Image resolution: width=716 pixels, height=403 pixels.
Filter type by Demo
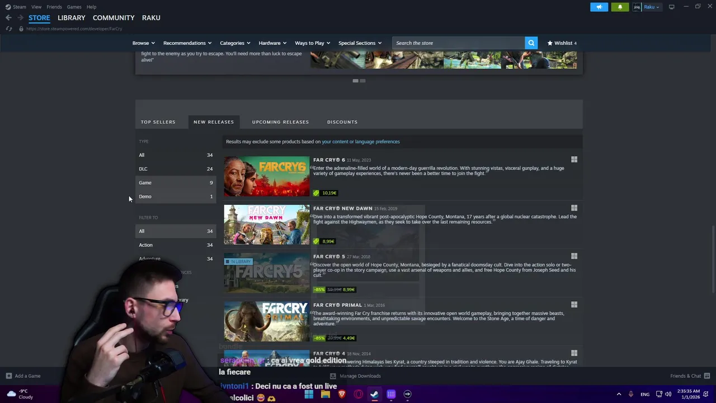pyautogui.click(x=176, y=196)
